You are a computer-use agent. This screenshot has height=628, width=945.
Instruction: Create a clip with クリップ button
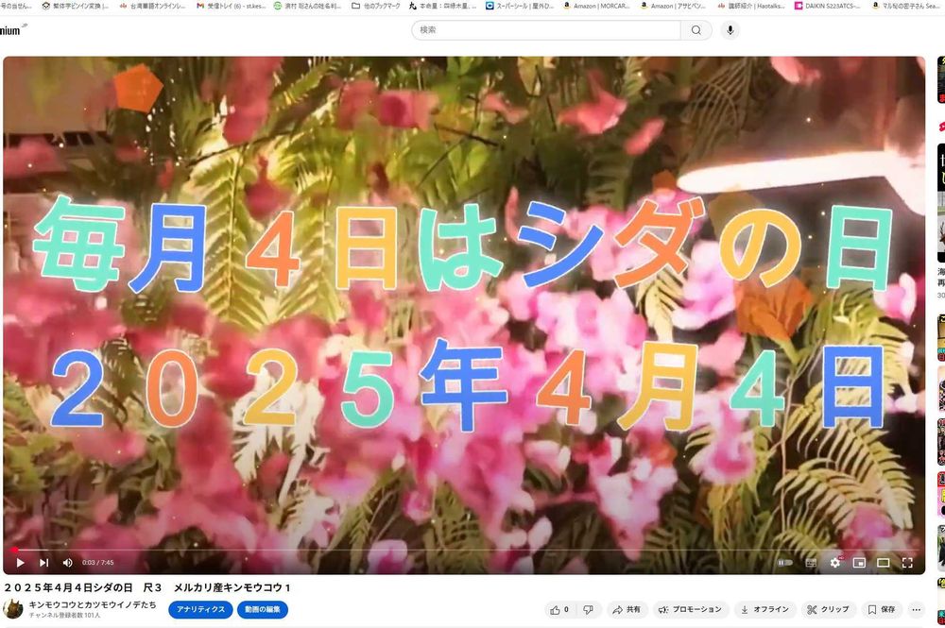[827, 610]
